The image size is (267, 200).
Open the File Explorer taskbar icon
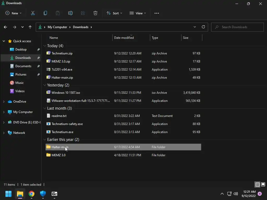20,194
